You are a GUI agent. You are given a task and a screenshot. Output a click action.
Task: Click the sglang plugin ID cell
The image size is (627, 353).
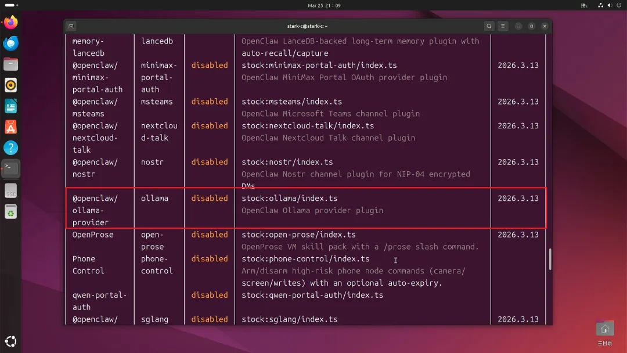click(154, 319)
